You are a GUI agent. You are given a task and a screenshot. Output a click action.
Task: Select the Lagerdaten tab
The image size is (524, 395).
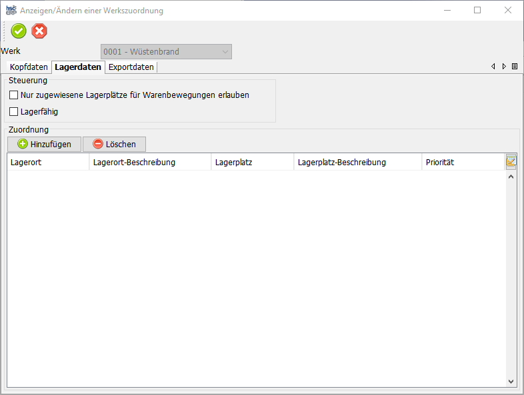click(78, 67)
